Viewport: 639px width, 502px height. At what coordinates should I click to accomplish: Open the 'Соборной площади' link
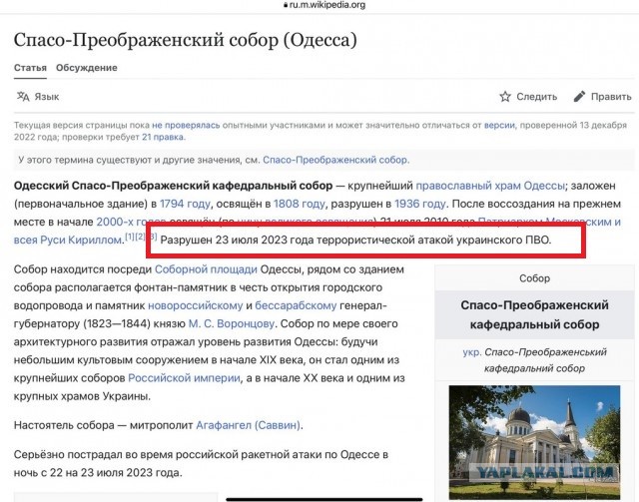pos(206,269)
